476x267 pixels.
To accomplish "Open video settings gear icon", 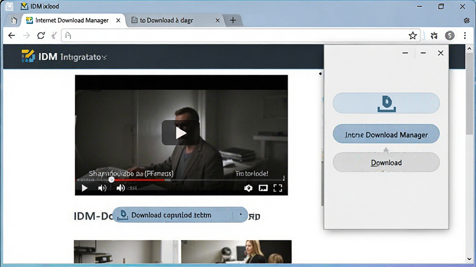I will [248, 188].
